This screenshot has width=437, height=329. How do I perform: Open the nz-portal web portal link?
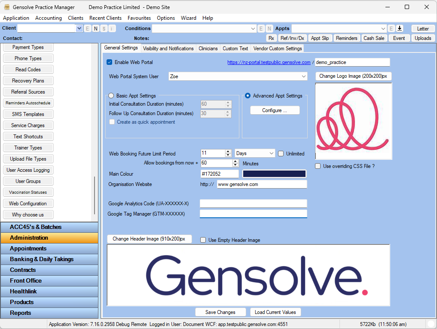tap(269, 62)
